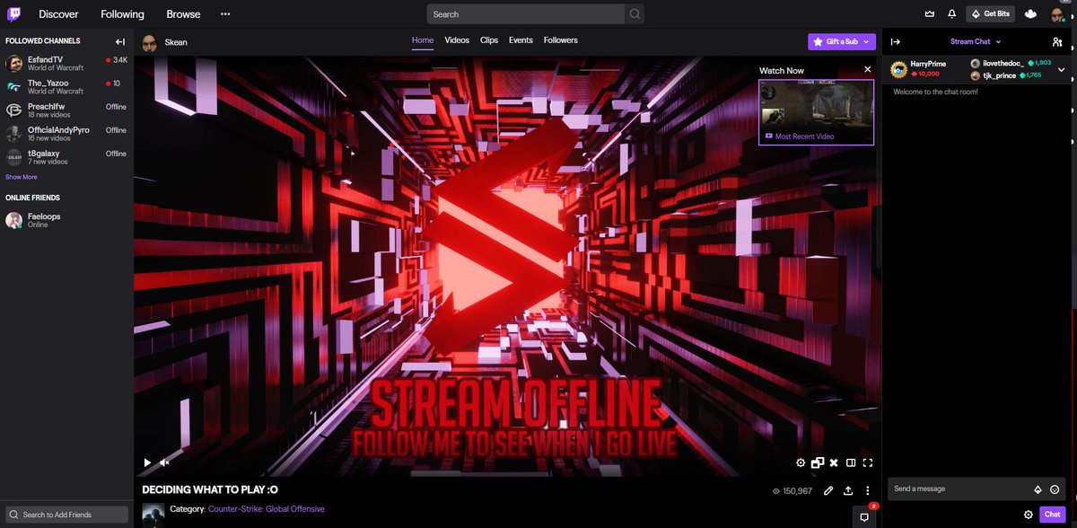Close the Watch Now overlay
1077x528 pixels.
[x=867, y=69]
